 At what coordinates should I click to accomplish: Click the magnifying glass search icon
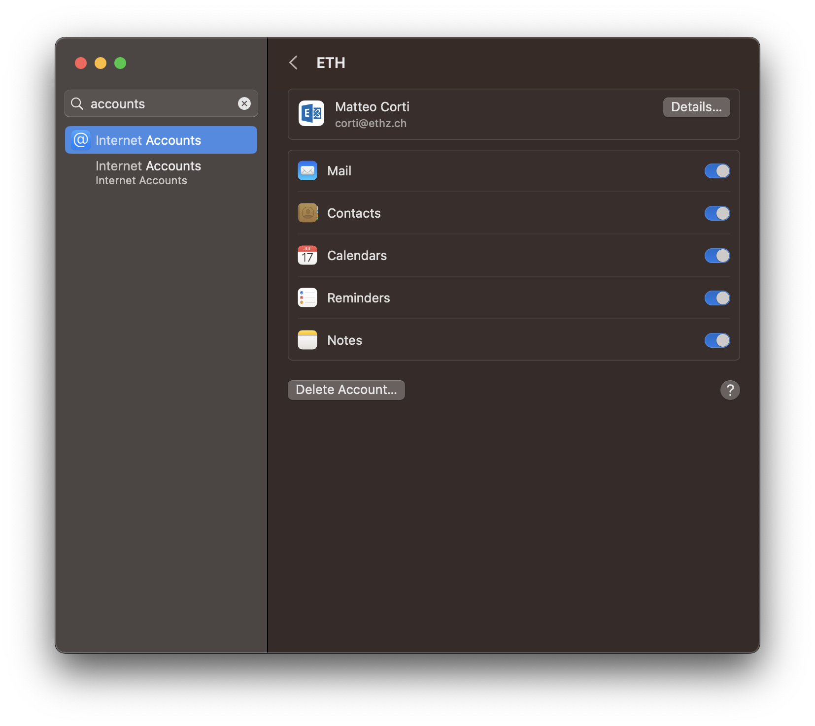click(77, 103)
